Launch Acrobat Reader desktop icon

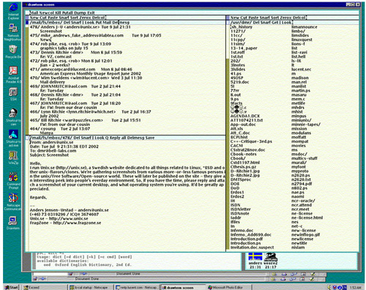click(13, 71)
